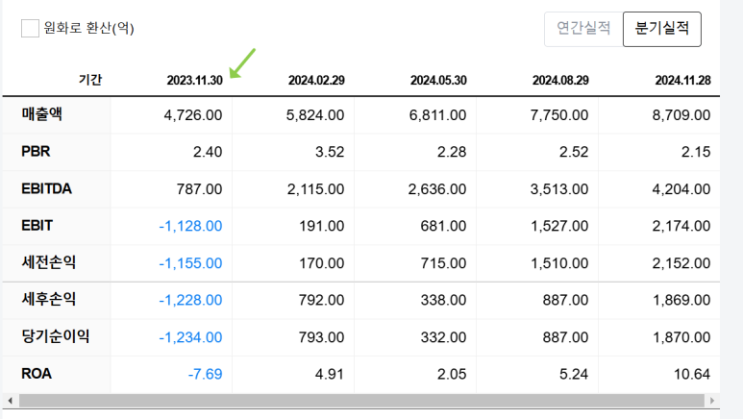Click the 당기순이익 value 332.00
Image resolution: width=743 pixels, height=419 pixels.
tap(443, 337)
